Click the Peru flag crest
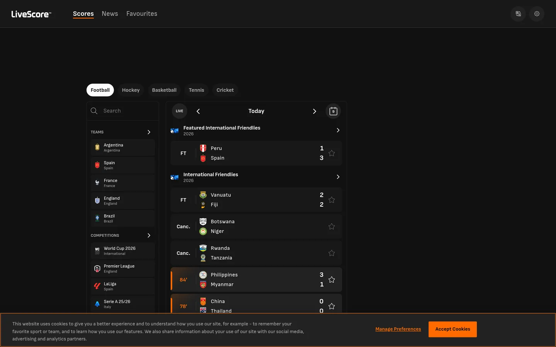The image size is (556, 347). [x=203, y=148]
